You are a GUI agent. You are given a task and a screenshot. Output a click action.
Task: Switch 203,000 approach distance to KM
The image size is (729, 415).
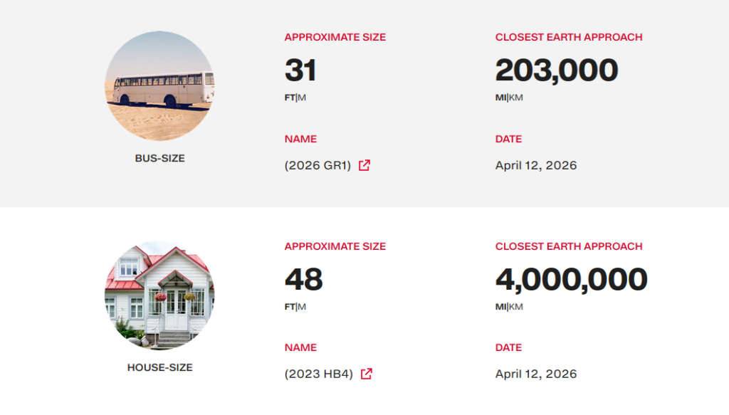click(516, 98)
